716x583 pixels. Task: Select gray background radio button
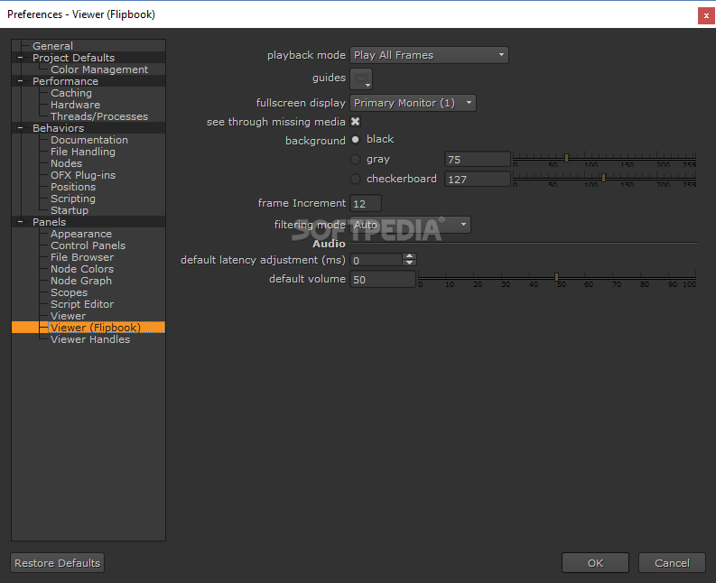point(355,160)
